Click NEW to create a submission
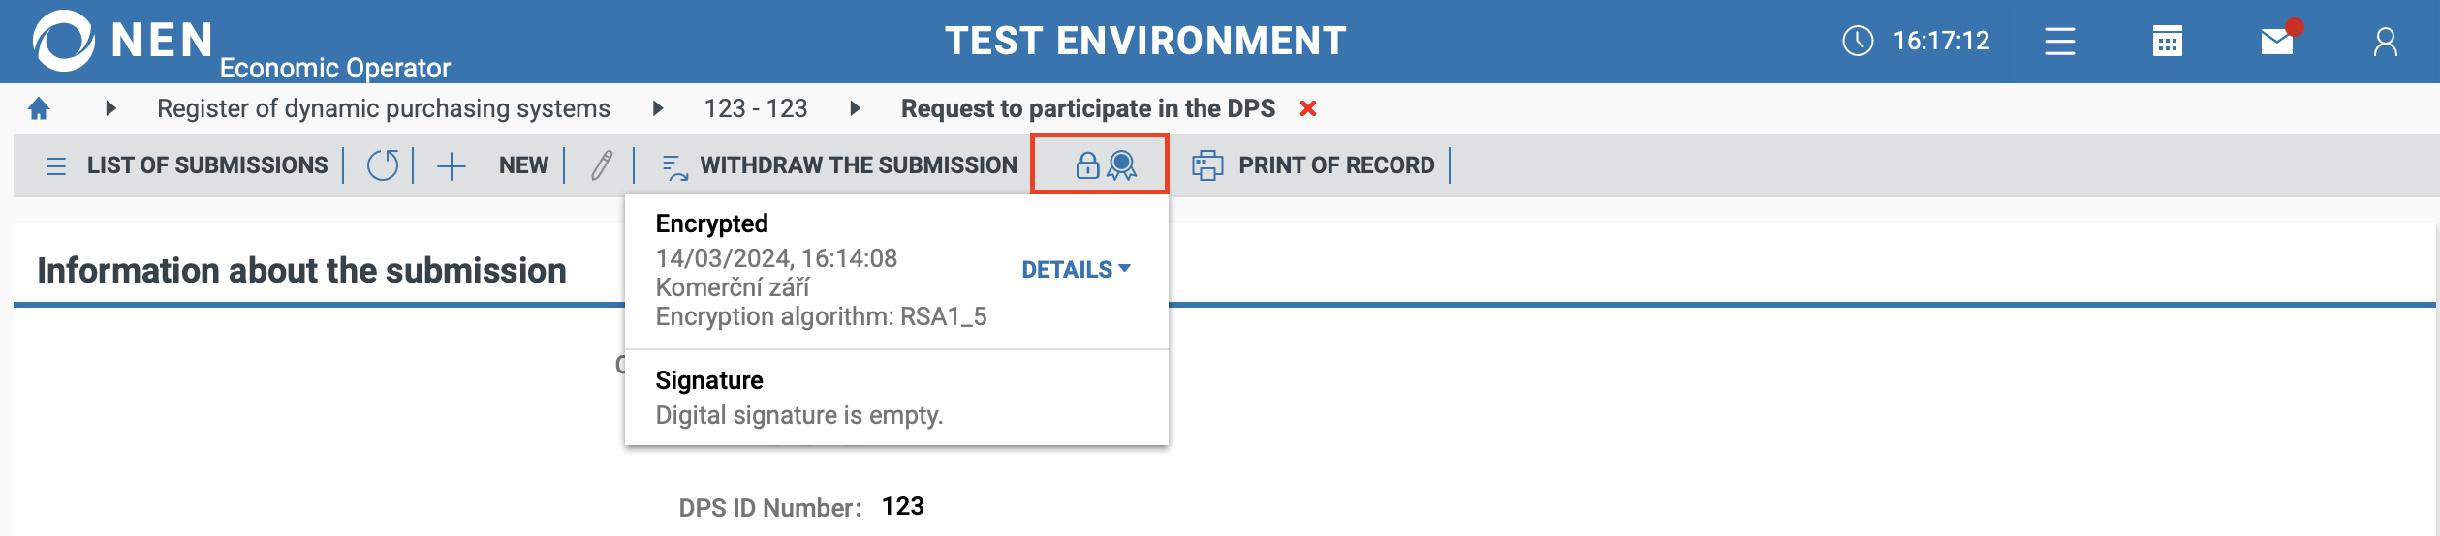 [x=523, y=165]
